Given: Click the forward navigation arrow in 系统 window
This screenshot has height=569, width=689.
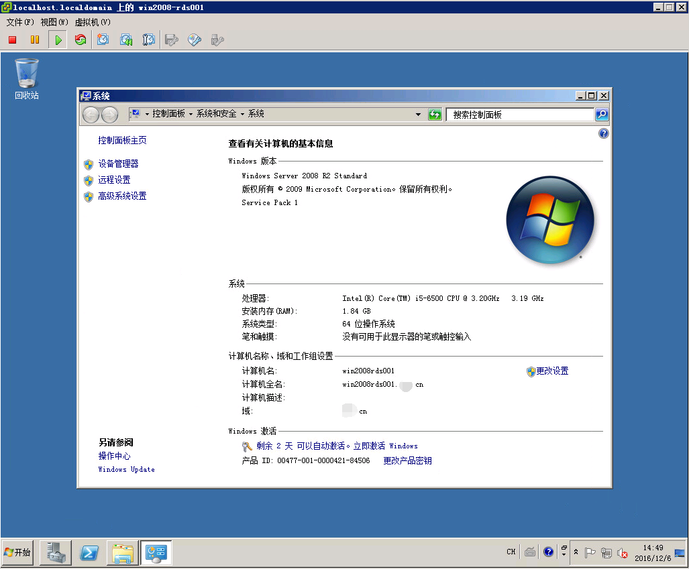Looking at the screenshot, I should click(x=110, y=115).
